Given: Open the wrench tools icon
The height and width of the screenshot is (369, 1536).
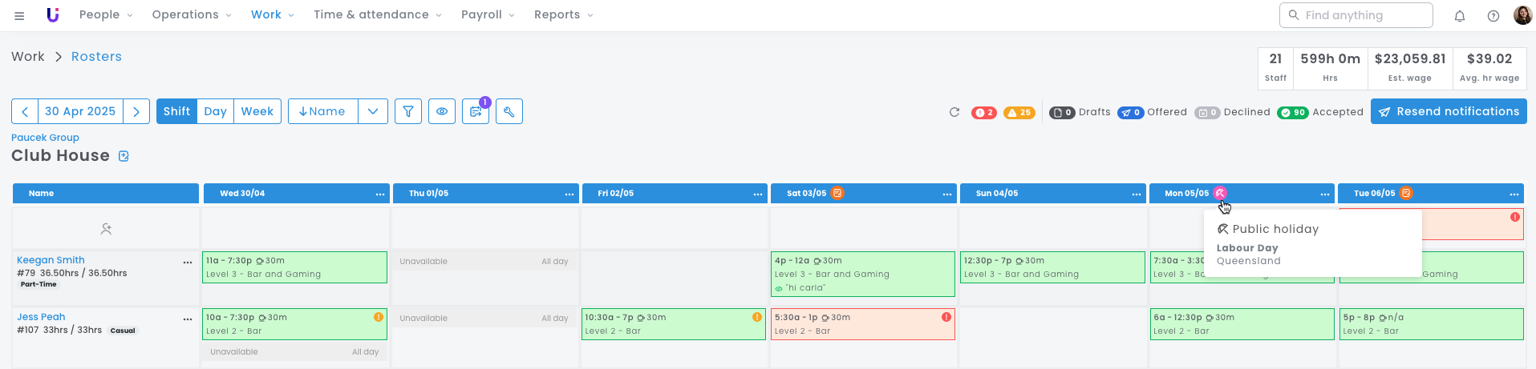Looking at the screenshot, I should click(x=509, y=111).
